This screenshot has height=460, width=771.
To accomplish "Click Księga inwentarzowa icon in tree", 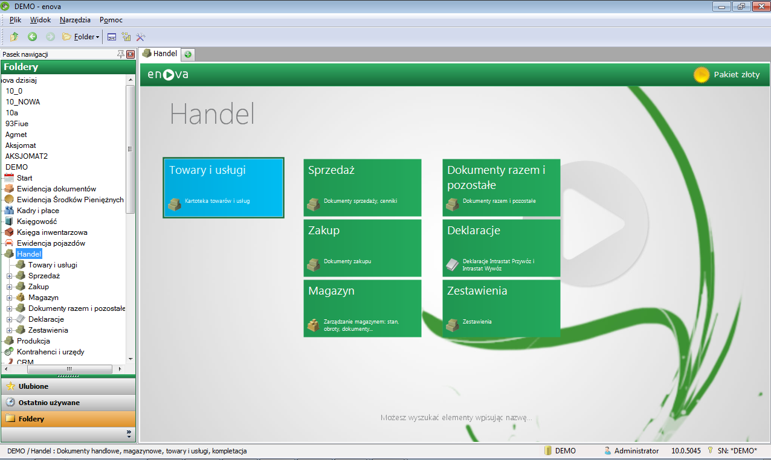I will click(9, 232).
